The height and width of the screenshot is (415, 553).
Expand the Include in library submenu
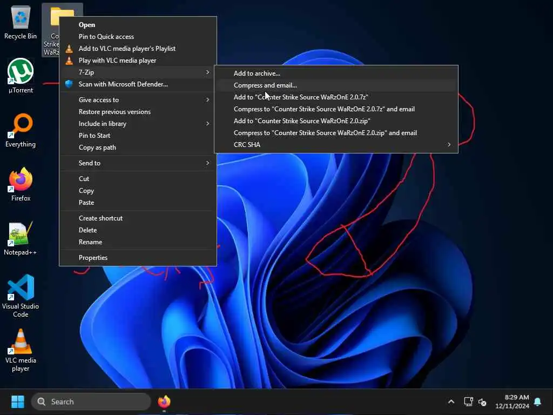(x=138, y=124)
